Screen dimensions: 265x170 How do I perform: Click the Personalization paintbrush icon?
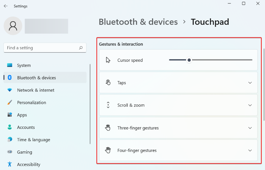[x=10, y=103]
